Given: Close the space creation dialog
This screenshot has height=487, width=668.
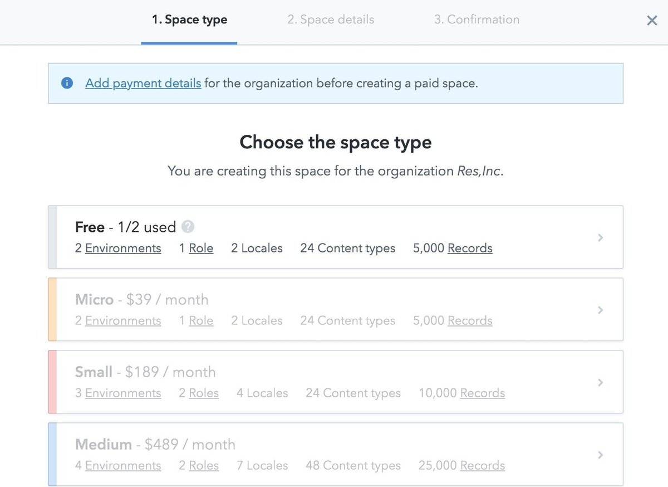Looking at the screenshot, I should coord(652,21).
